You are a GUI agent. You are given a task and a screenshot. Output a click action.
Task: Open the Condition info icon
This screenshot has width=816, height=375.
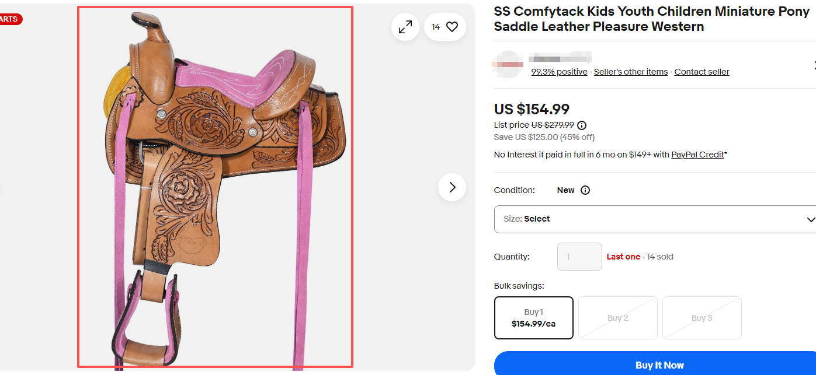pos(585,190)
